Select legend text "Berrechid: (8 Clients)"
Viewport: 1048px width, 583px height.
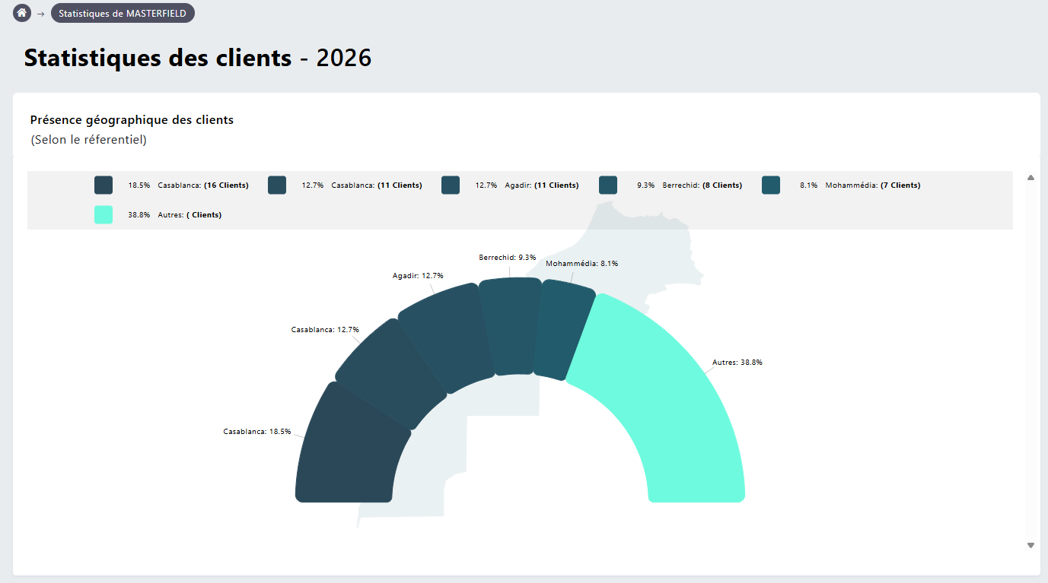(x=702, y=185)
